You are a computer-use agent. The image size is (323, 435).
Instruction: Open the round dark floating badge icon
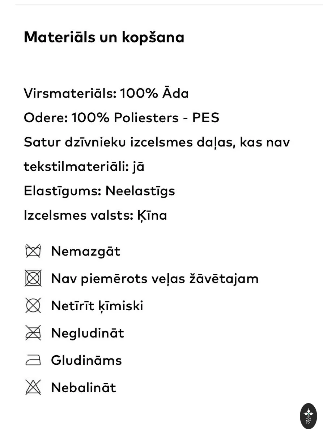point(309,416)
